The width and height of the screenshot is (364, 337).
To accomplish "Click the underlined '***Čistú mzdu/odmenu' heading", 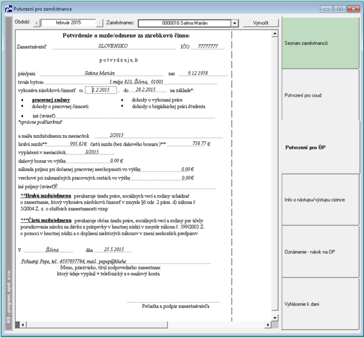I will point(46,220).
